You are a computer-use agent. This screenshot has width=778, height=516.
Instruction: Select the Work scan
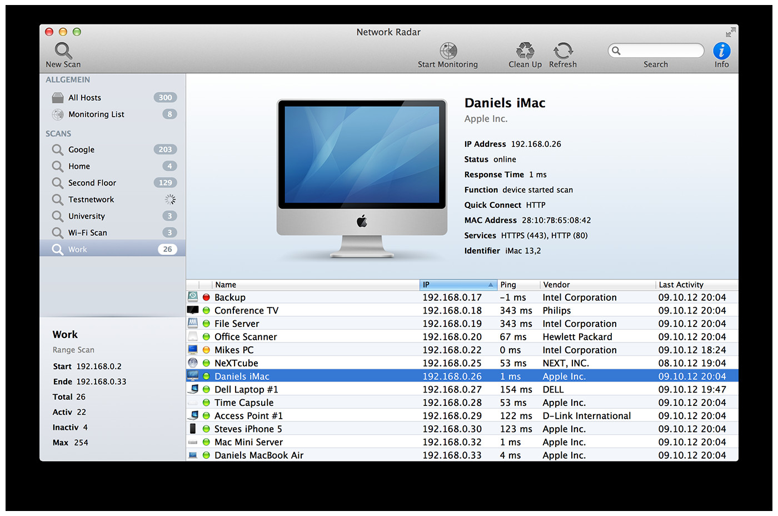(x=112, y=249)
